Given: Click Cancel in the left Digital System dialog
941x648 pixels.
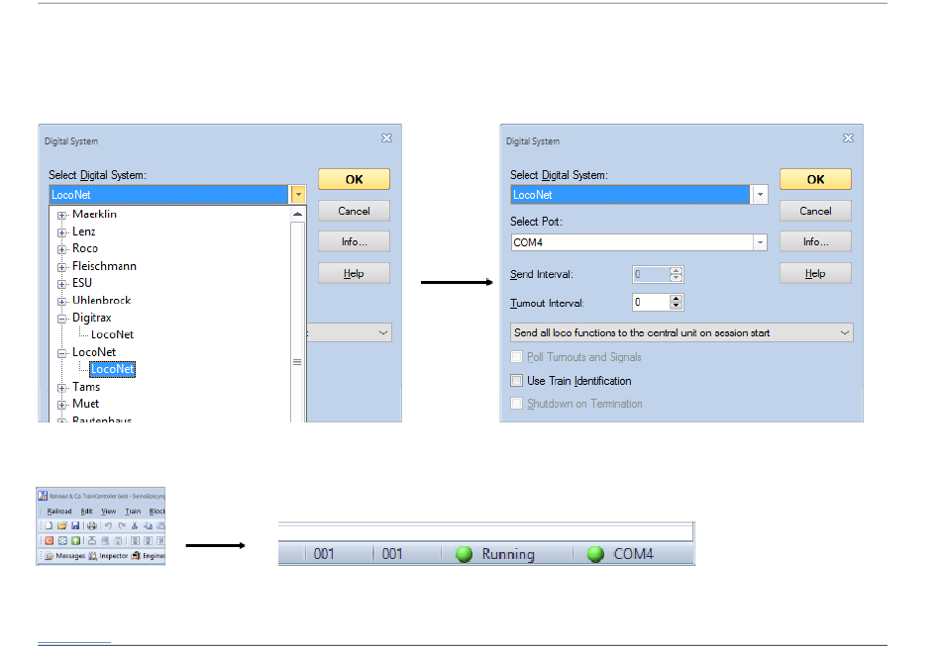Looking at the screenshot, I should pos(354,211).
